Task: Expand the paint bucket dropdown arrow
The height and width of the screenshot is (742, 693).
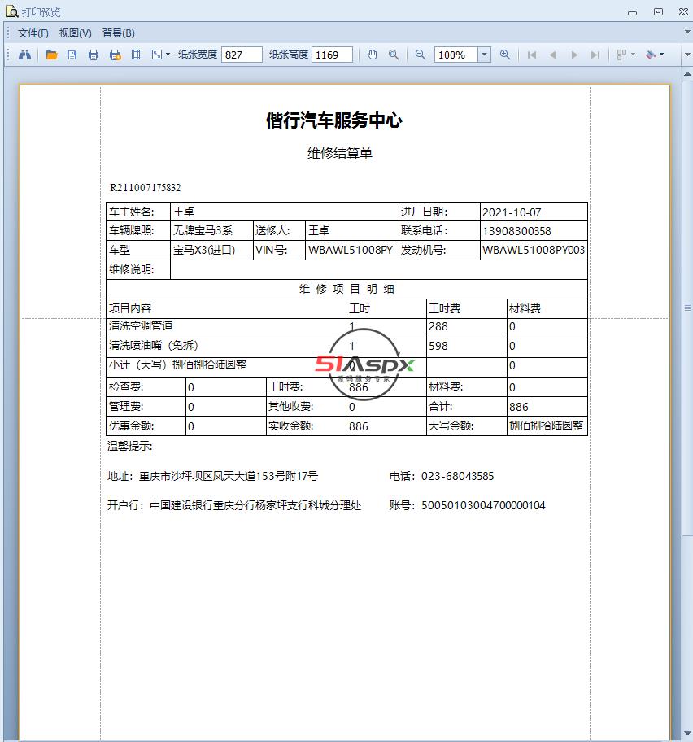Action: [661, 55]
